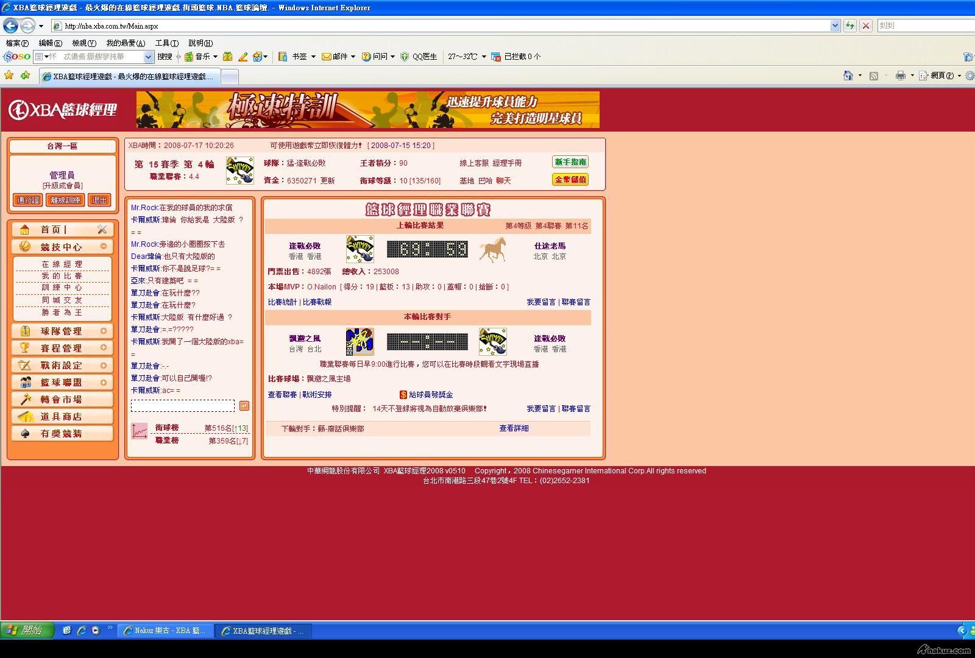Open the 編輯(E) menu
The image size is (975, 658).
[50, 43]
